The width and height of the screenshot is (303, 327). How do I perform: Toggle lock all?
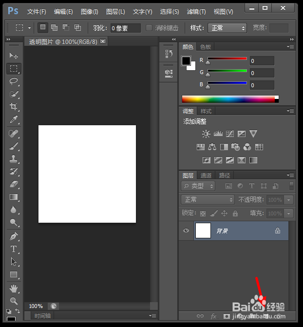tap(235, 213)
